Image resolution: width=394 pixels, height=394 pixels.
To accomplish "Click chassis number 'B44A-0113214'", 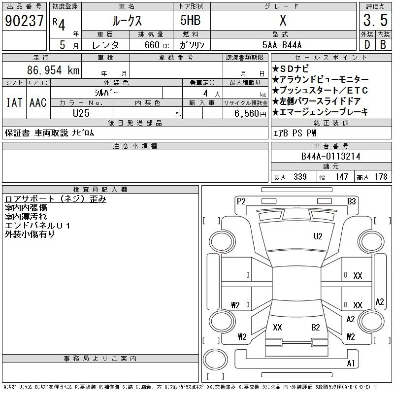I will pyautogui.click(x=330, y=156).
